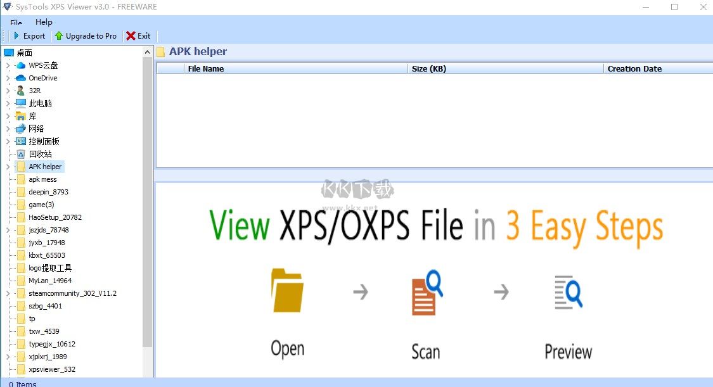Sort files by Creation Date column
This screenshot has width=713, height=387.
tap(634, 68)
